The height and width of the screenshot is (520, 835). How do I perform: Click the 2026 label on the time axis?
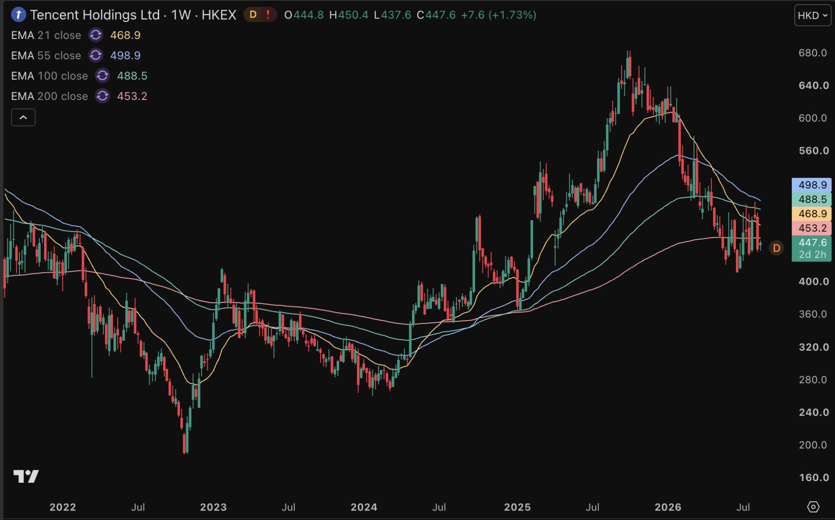(x=668, y=507)
